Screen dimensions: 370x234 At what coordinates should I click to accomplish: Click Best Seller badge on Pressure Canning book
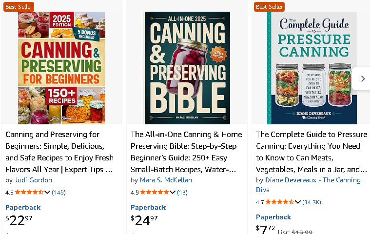click(x=269, y=7)
